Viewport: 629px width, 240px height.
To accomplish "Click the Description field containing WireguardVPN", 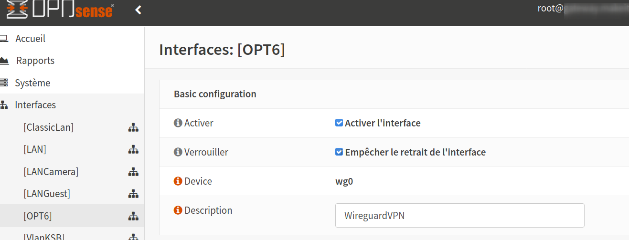I will 459,216.
